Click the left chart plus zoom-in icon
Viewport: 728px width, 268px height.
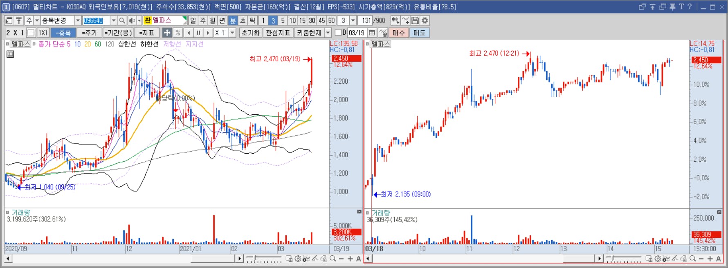point(350,259)
